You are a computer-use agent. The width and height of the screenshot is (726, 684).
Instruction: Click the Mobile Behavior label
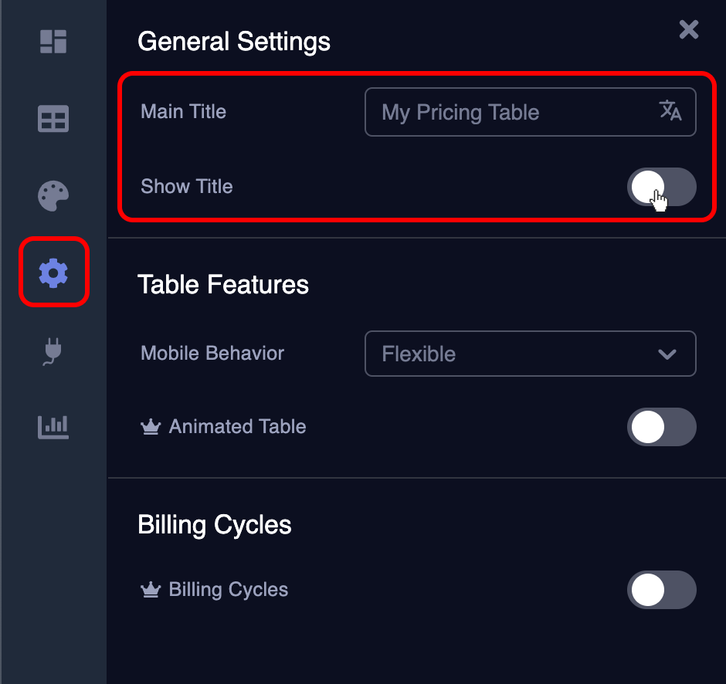212,353
